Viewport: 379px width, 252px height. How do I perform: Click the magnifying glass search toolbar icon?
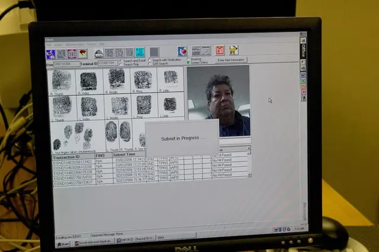pos(62,53)
